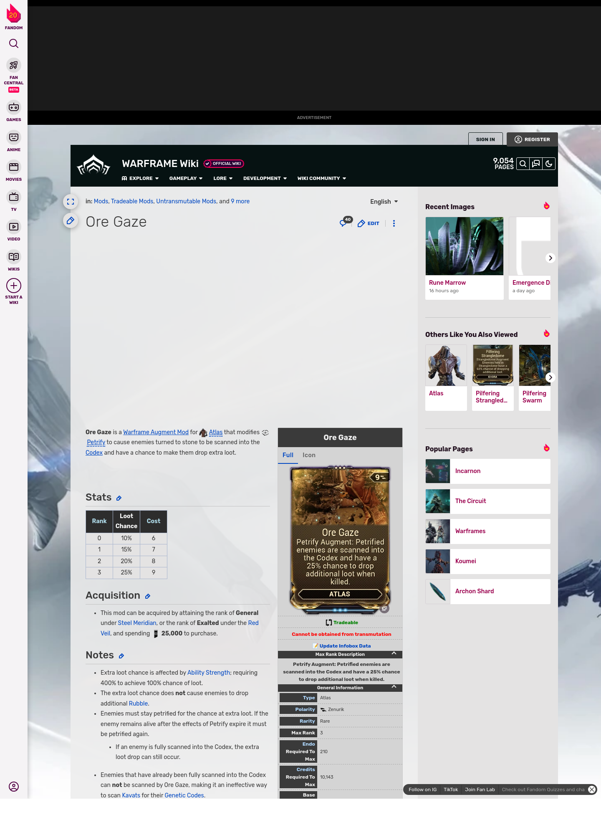The height and width of the screenshot is (835, 601).
Task: Open the wiki discussions icon in header
Action: [x=536, y=164]
